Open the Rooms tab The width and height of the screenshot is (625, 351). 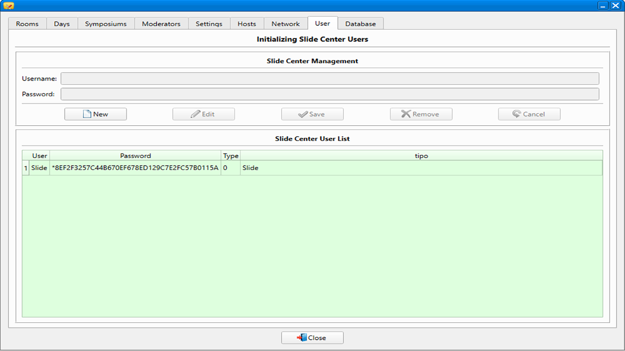27,23
